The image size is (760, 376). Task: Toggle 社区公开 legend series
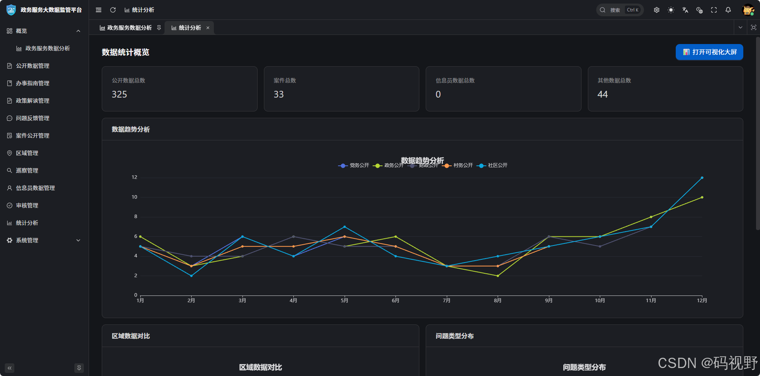[492, 165]
